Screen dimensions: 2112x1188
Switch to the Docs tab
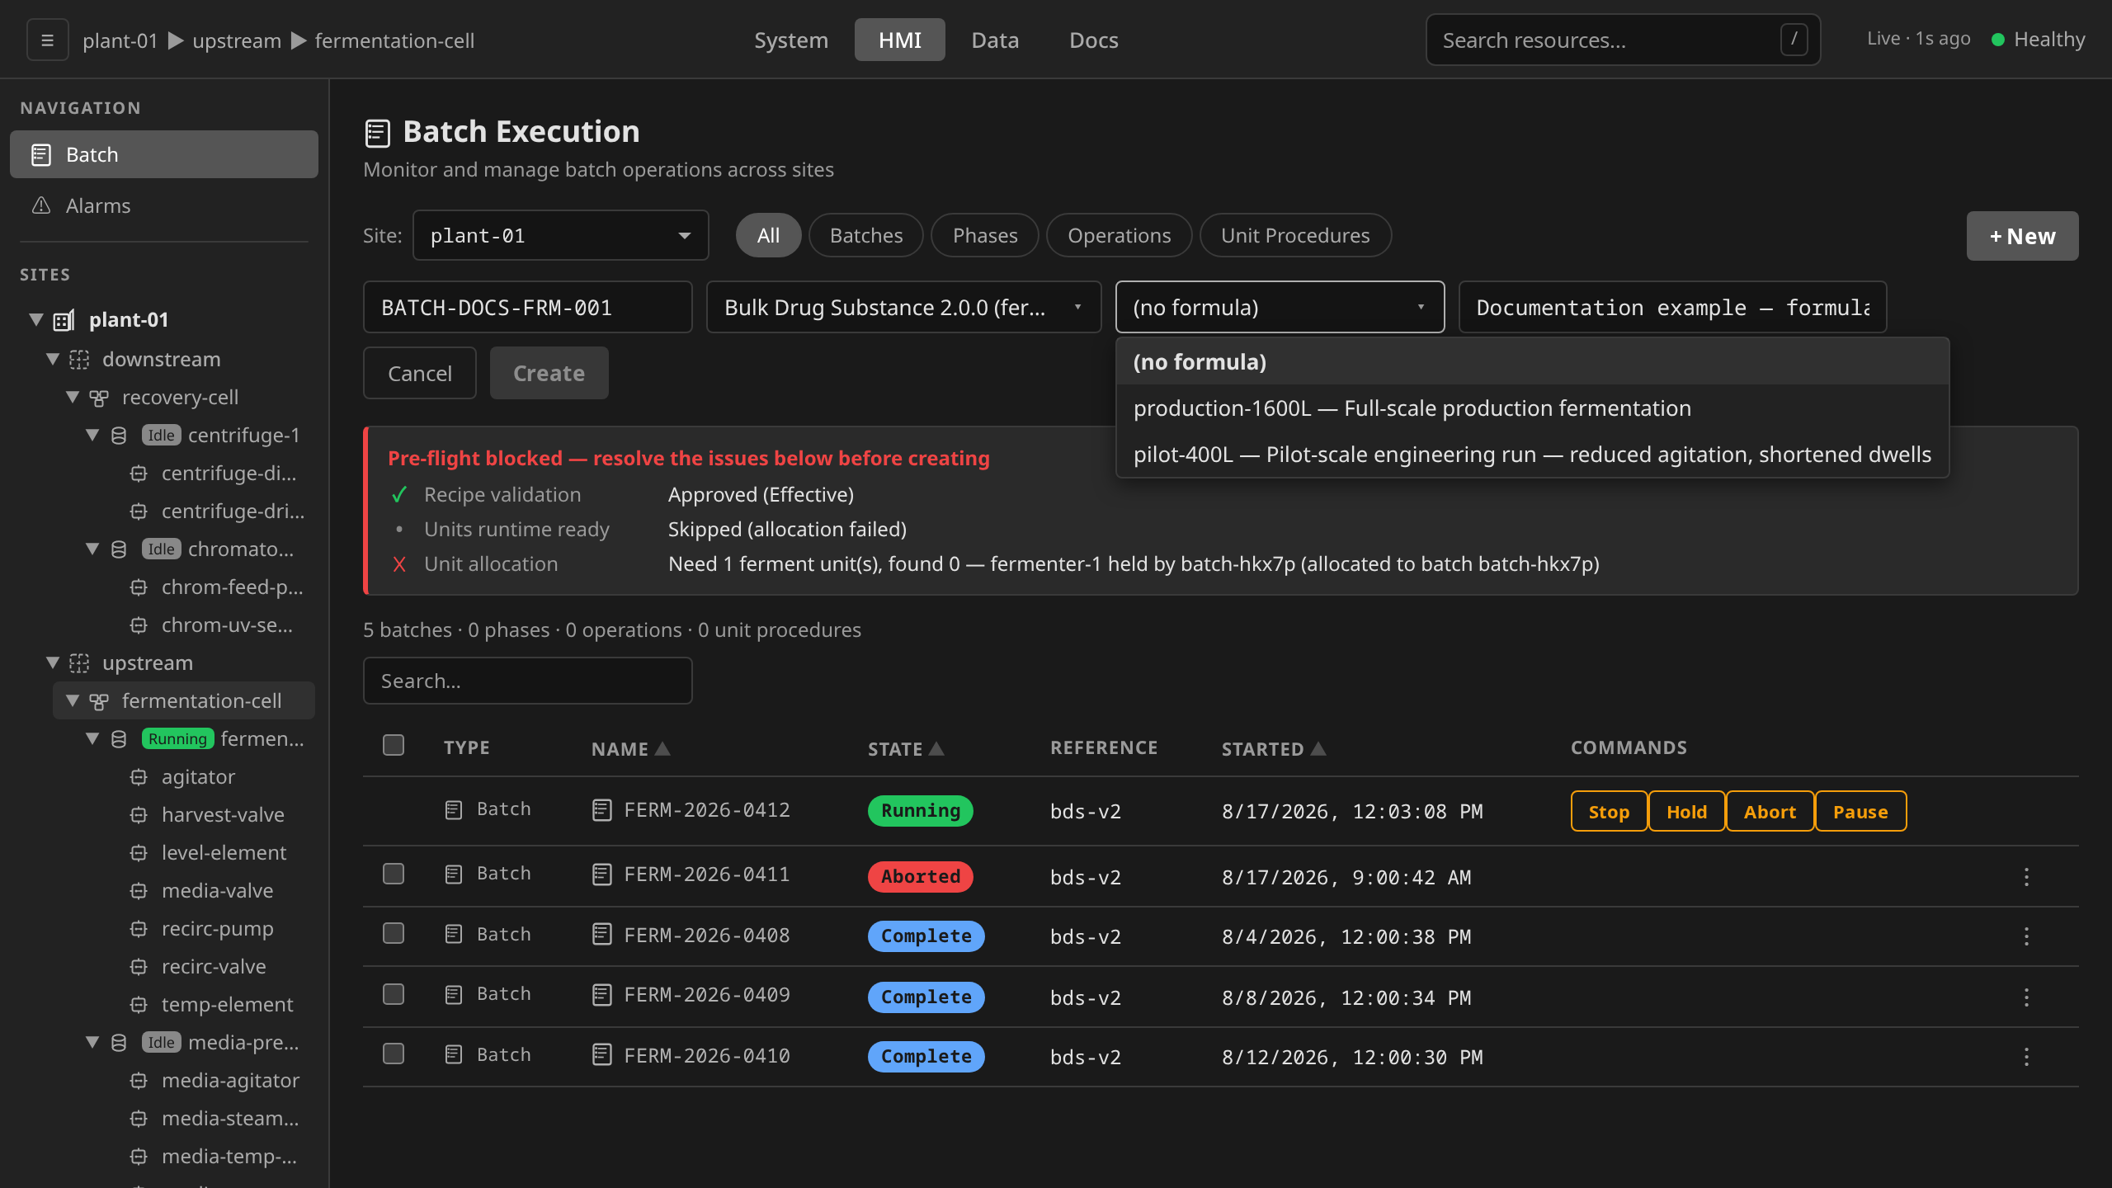point(1093,40)
